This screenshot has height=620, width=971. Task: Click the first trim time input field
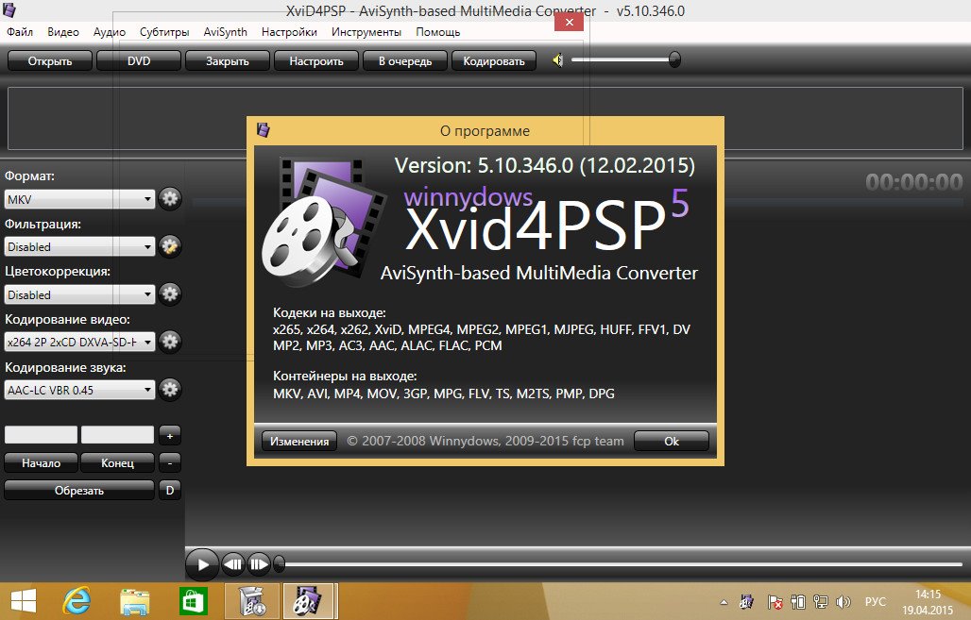point(42,435)
